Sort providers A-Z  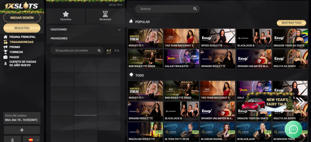coord(109,51)
